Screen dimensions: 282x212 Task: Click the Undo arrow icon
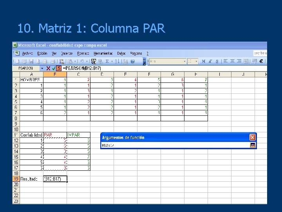82,62
